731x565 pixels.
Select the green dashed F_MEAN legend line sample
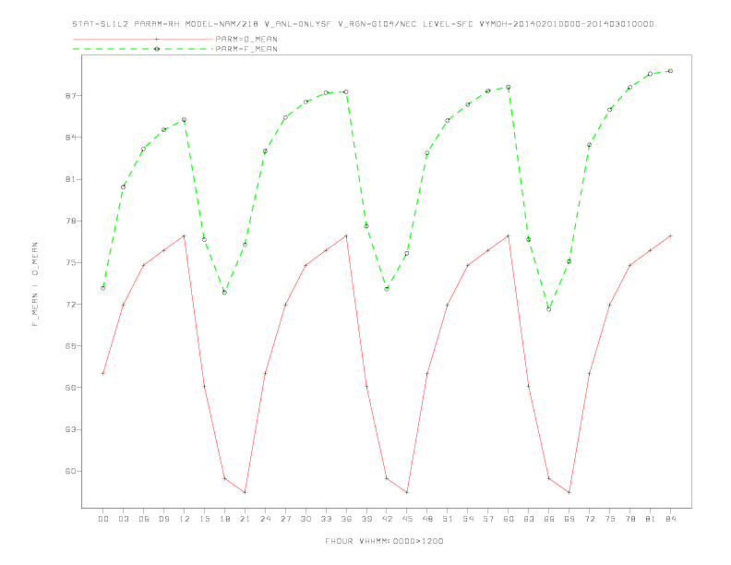point(143,49)
